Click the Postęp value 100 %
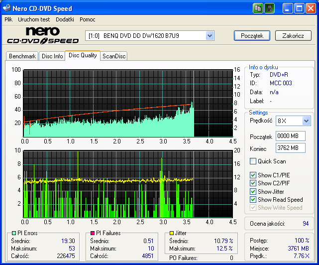Image resolution: width=319 pixels, height=265 pixels. click(302, 241)
